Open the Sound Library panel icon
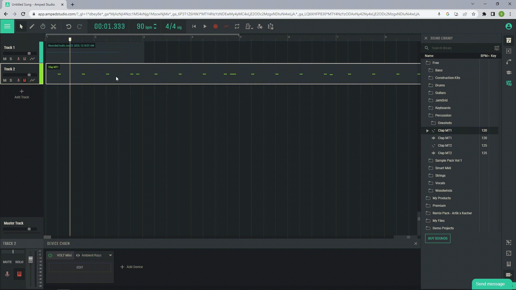Image resolution: width=516 pixels, height=290 pixels. coord(509,40)
